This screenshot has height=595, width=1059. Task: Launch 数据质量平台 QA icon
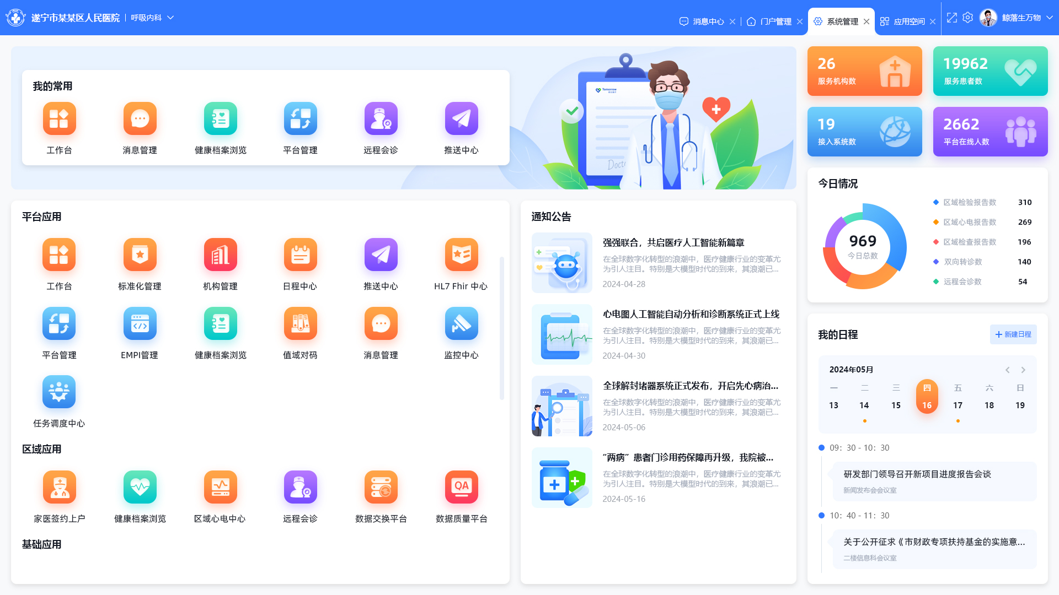tap(461, 487)
